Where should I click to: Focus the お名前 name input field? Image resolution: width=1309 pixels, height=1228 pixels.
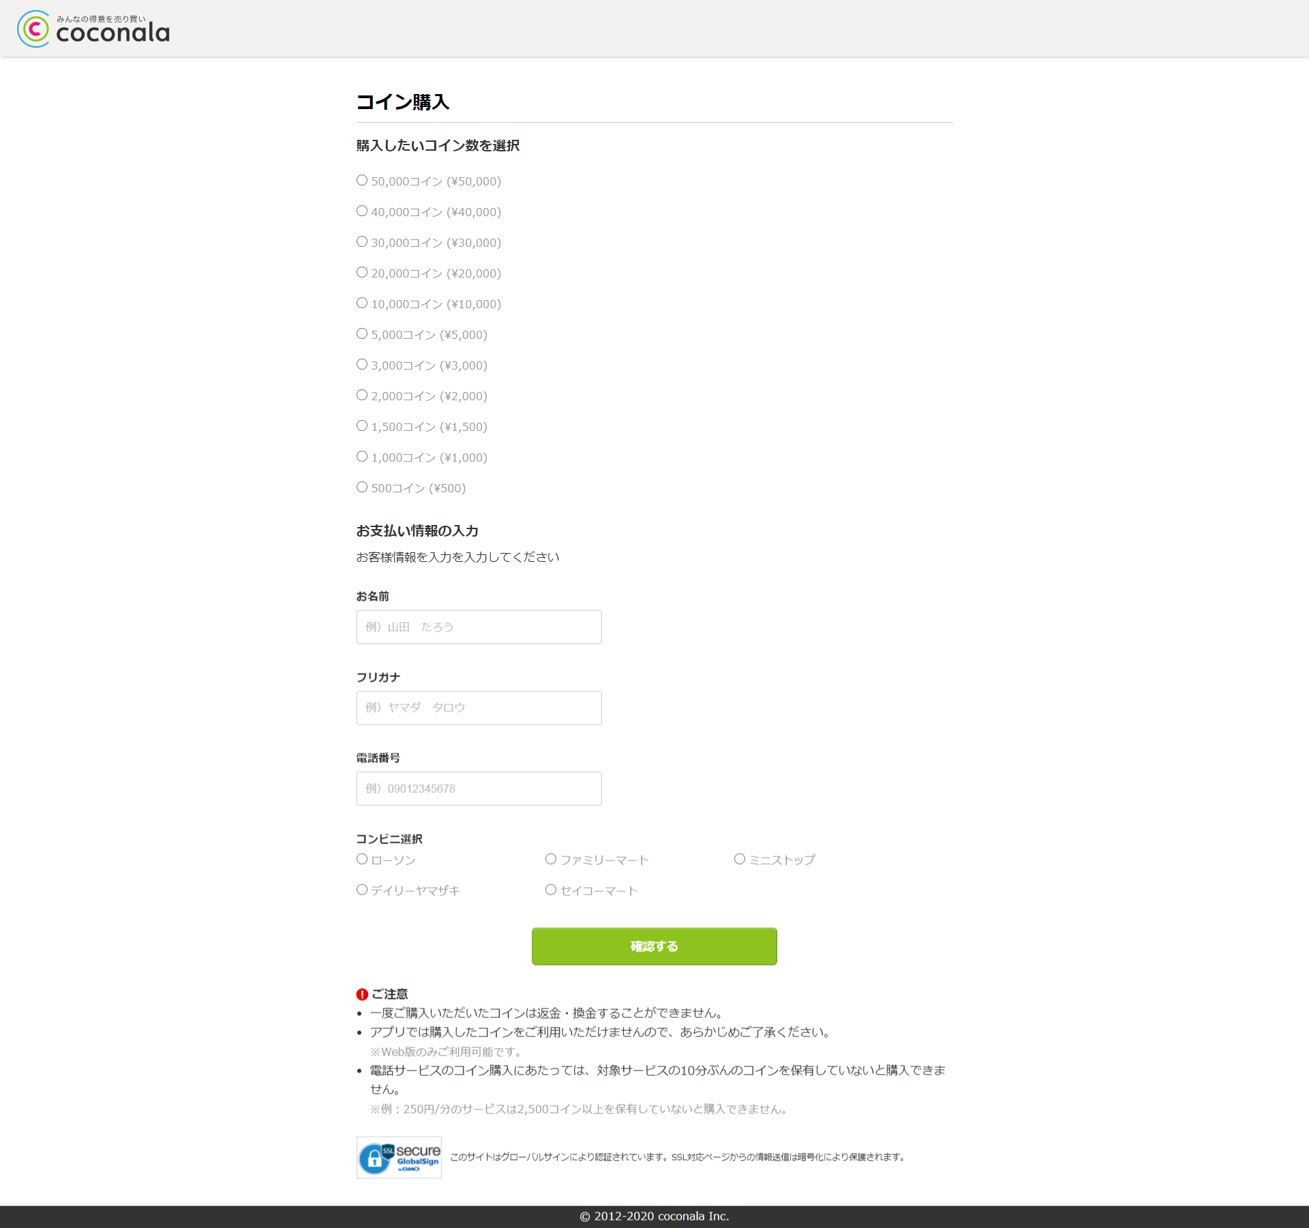point(479,627)
